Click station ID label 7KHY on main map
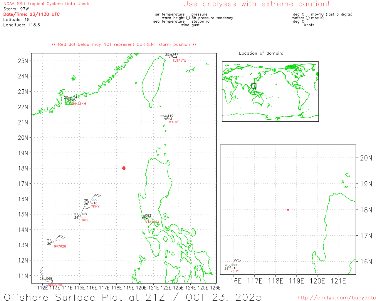Image resolution: width=376 pixels, height=301 pixels. point(95,207)
